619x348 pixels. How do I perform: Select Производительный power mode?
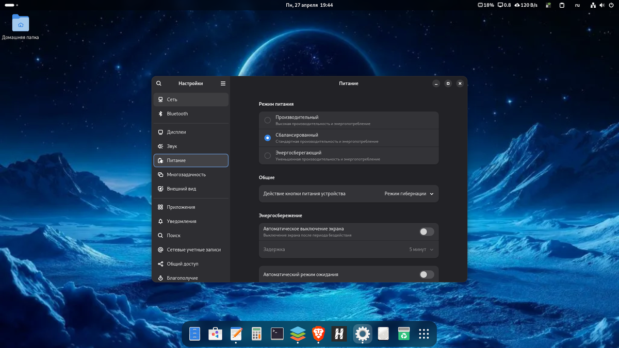point(349,120)
